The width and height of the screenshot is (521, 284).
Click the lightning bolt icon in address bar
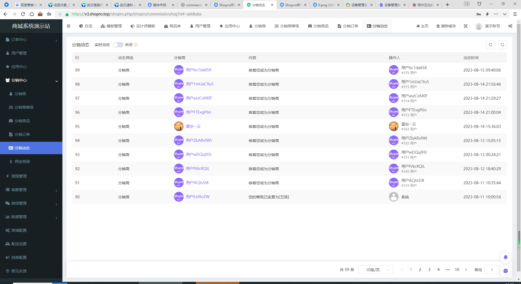coord(487,14)
